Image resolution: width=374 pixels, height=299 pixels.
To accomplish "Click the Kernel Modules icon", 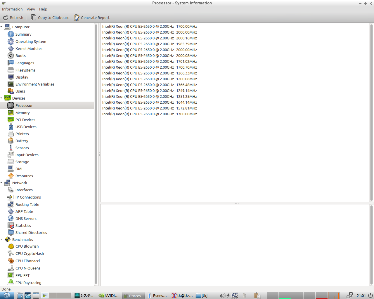I will pyautogui.click(x=11, y=48).
